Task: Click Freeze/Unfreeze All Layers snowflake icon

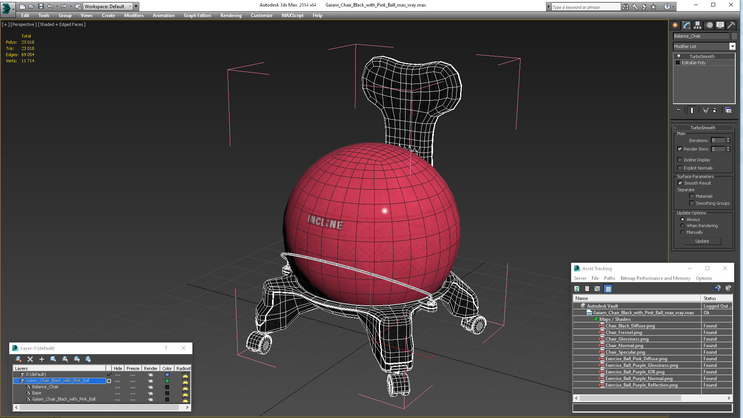Action: coord(88,359)
